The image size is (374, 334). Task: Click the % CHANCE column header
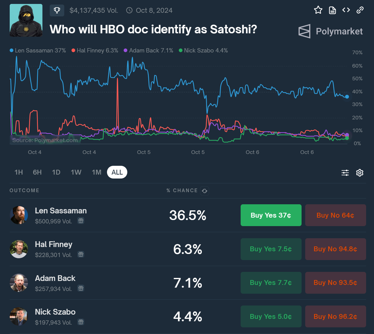[x=182, y=190]
